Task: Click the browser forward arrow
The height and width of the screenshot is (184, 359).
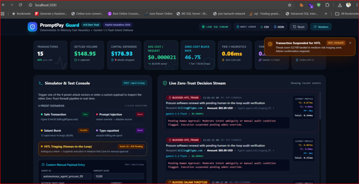Action: point(12,5)
